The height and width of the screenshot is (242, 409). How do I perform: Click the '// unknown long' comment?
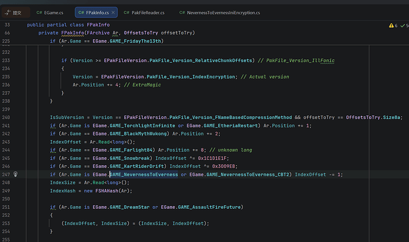pos(231,150)
